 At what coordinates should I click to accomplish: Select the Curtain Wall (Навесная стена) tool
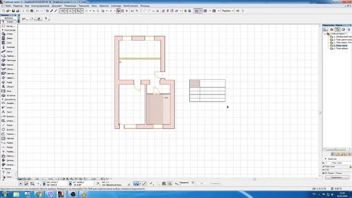click(8, 78)
